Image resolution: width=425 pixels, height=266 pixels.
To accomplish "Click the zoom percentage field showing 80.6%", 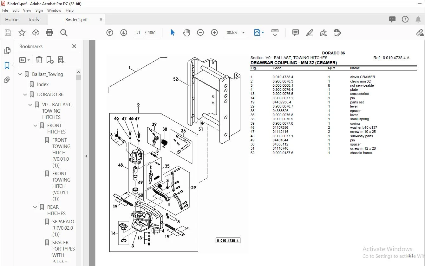I will pos(232,33).
